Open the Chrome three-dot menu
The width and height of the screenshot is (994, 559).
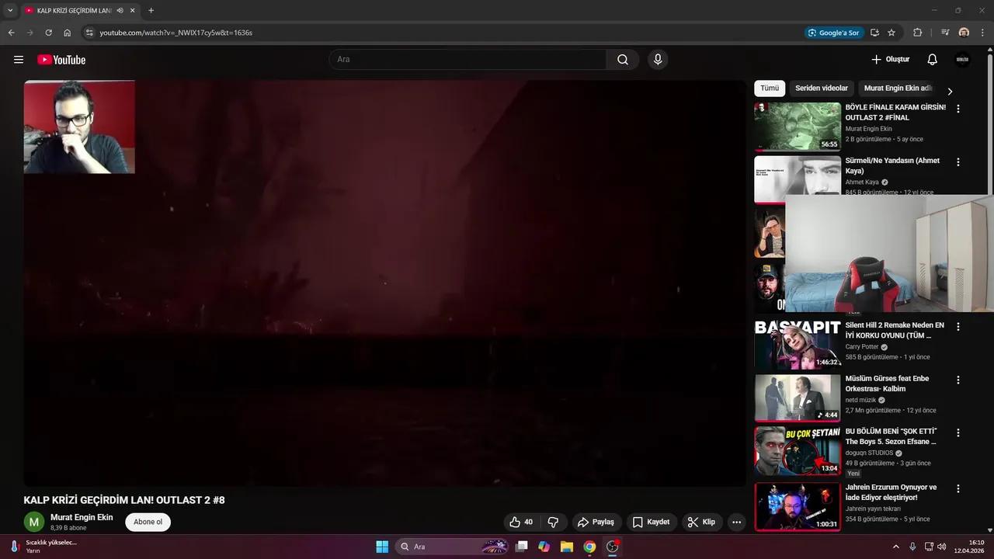click(x=983, y=33)
